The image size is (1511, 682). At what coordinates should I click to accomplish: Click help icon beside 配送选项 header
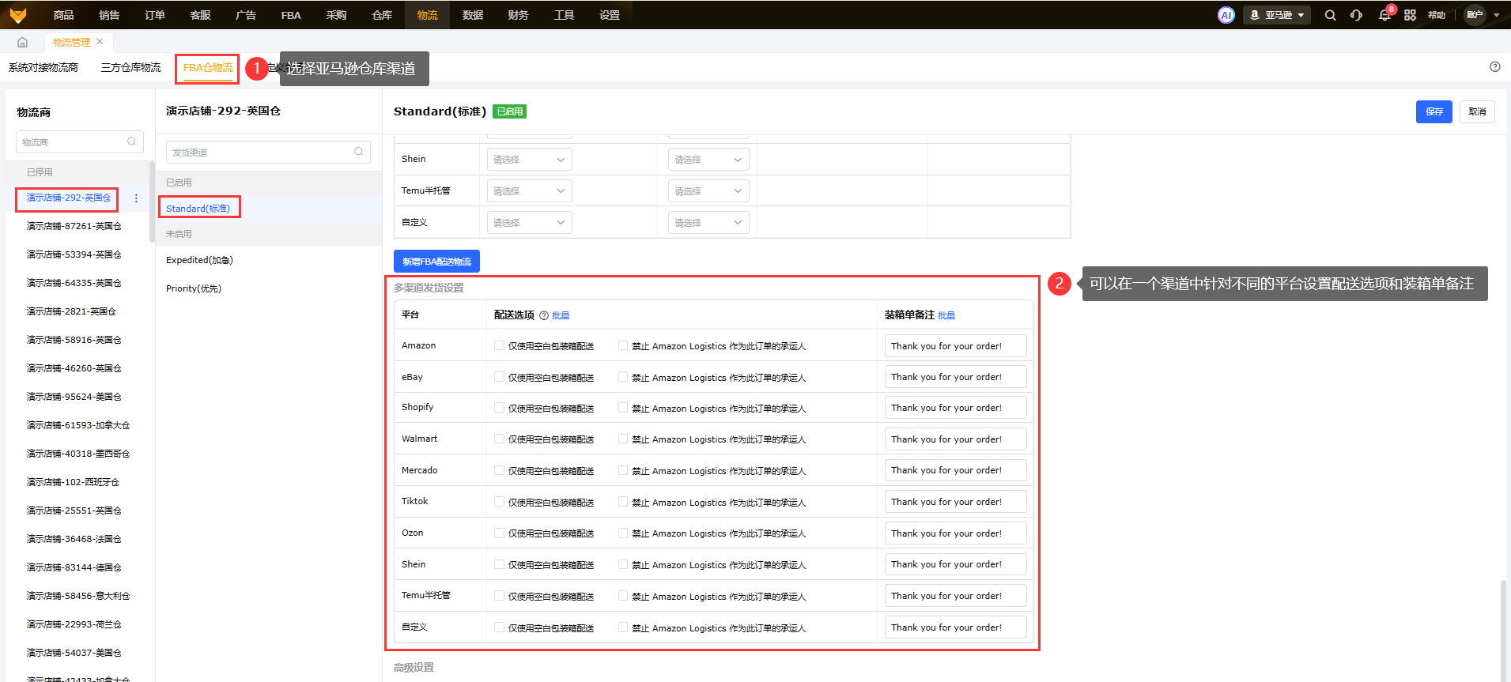click(544, 315)
